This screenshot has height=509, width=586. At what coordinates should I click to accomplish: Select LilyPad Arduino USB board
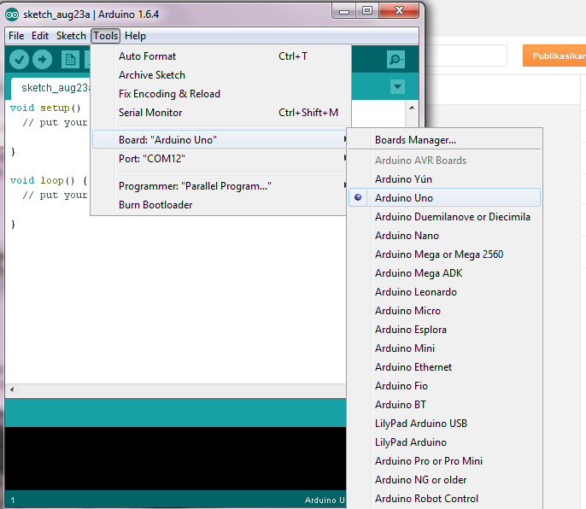[444, 423]
